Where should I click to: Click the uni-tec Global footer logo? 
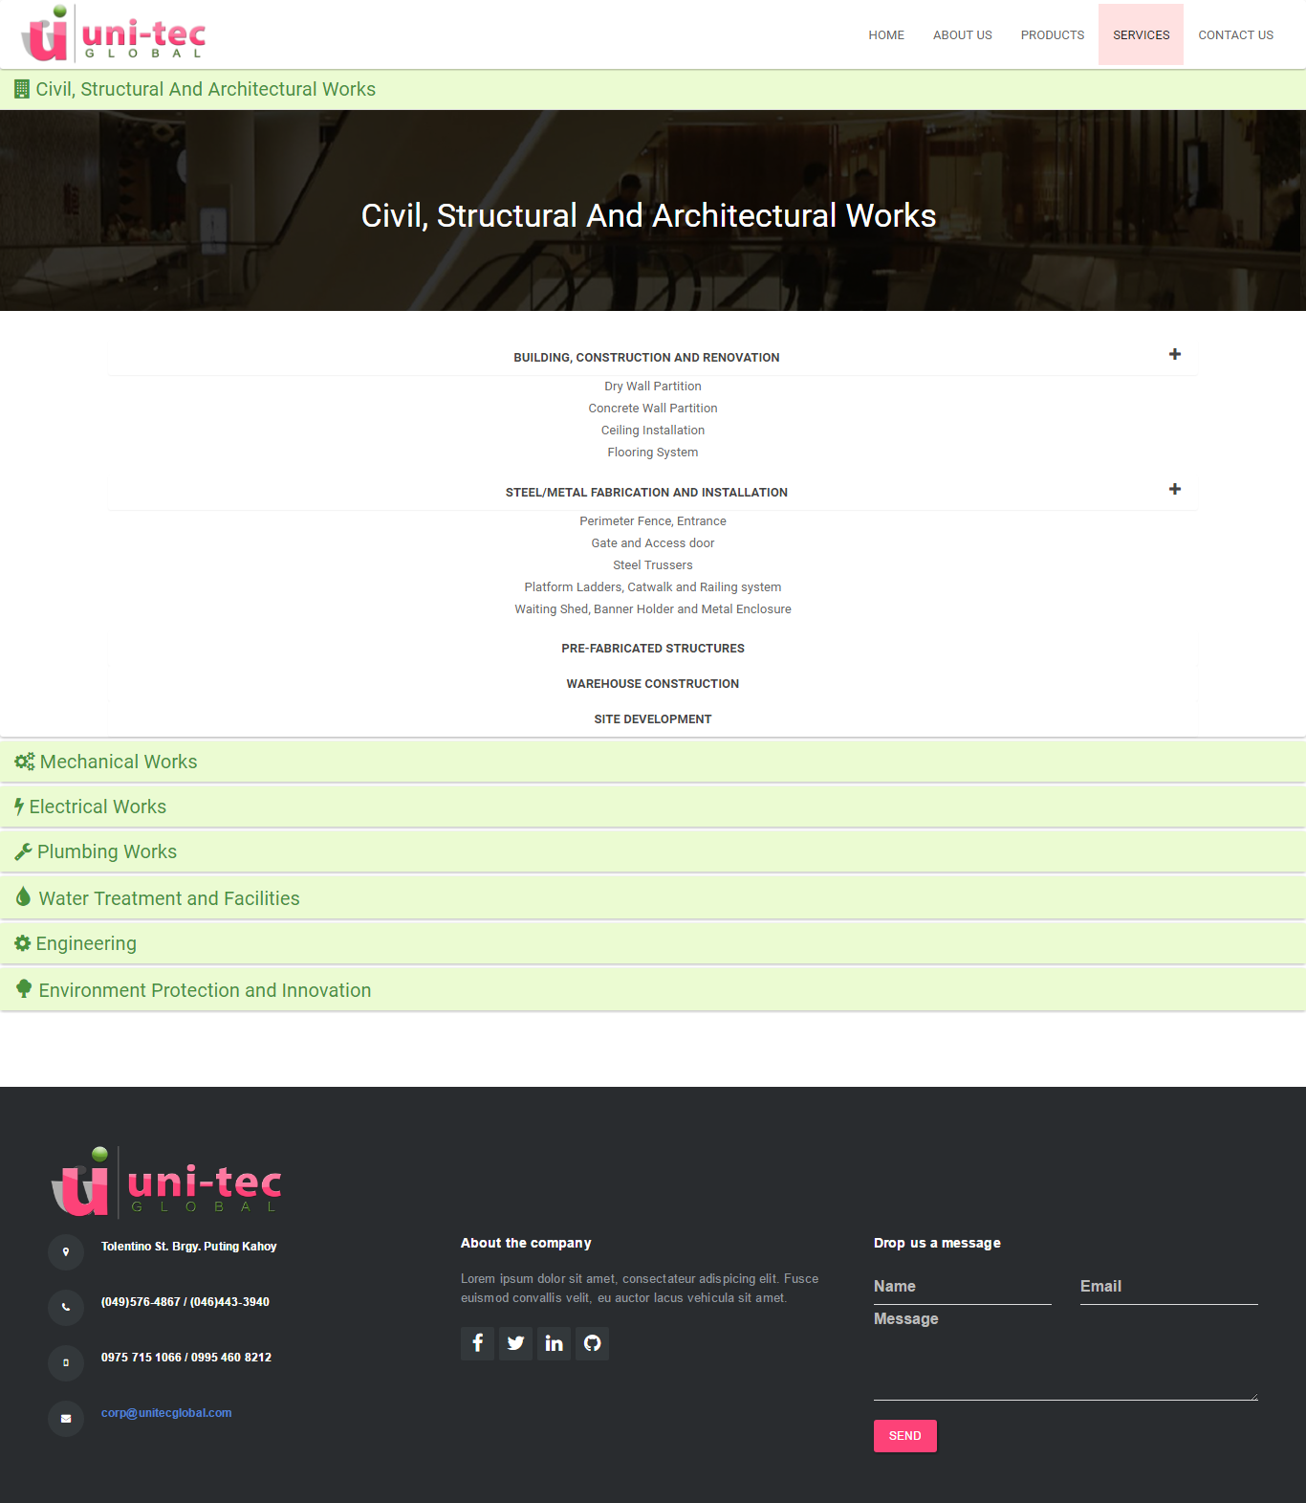(x=166, y=1183)
